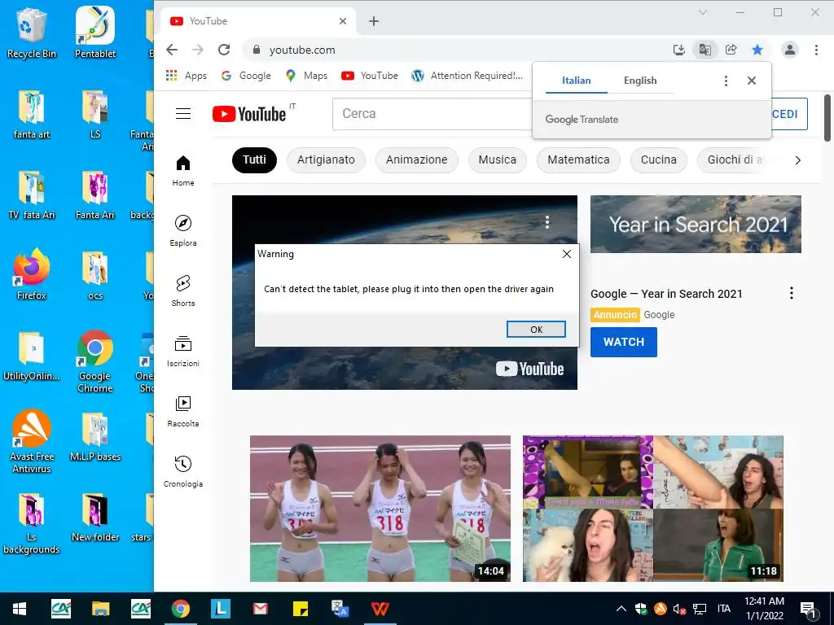
Task: Open a new tab with plus button
Action: 374,21
